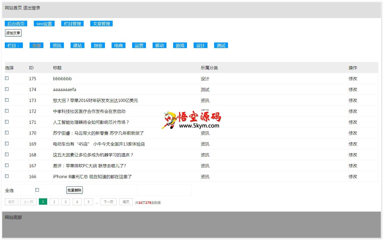The height and width of the screenshot is (240, 383).
Task: Open 栏目管理 section
Action: (x=72, y=24)
